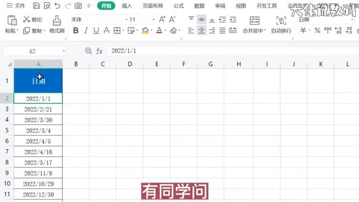The height and width of the screenshot is (202, 359).
Task: Decrease indent icon
Action: click(x=222, y=20)
